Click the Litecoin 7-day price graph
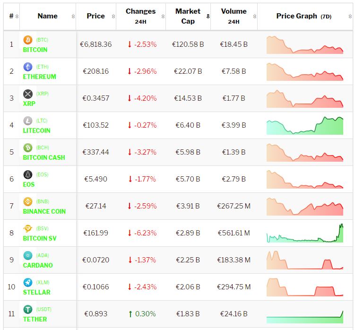 [305, 125]
